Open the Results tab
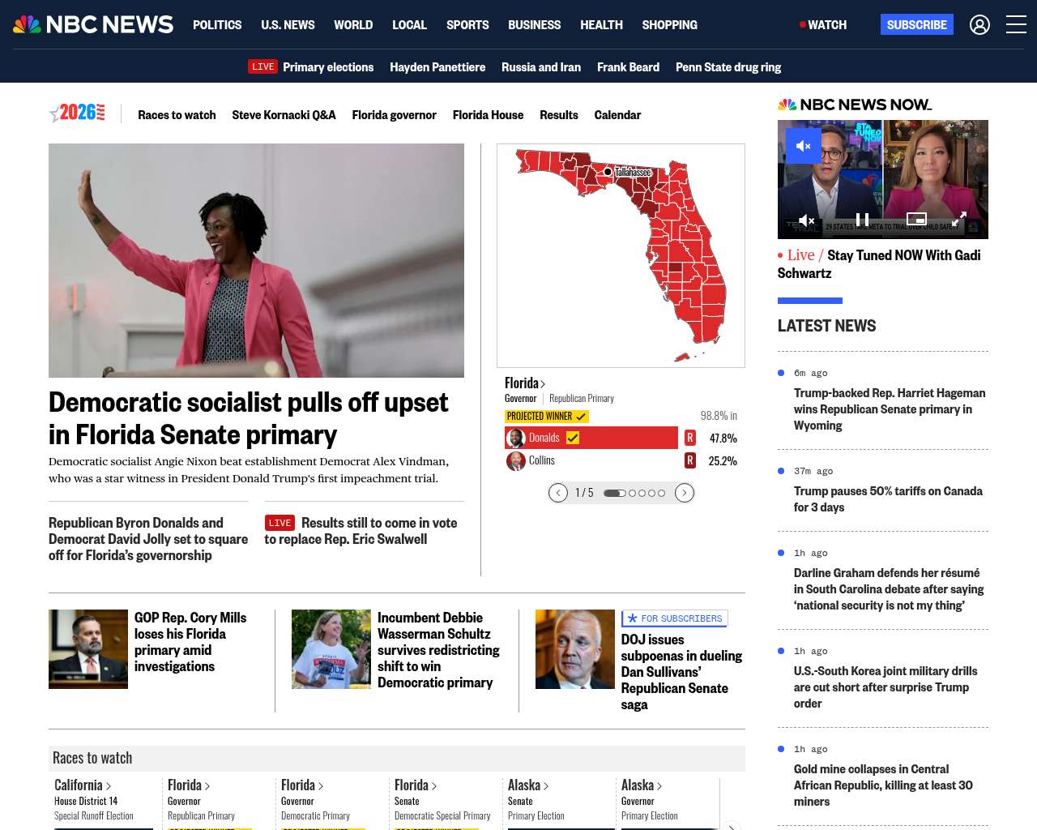The height and width of the screenshot is (830, 1037). pos(559,115)
